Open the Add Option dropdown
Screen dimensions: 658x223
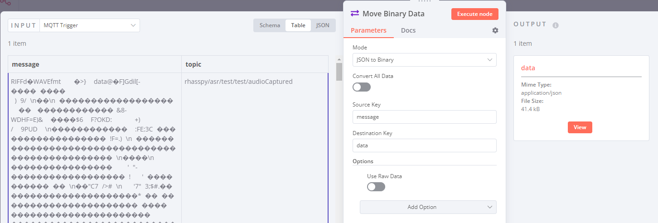[x=428, y=207]
